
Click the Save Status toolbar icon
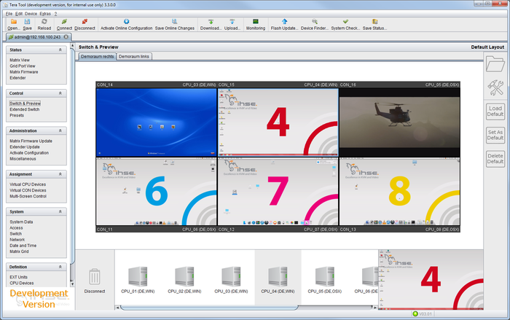tap(374, 24)
